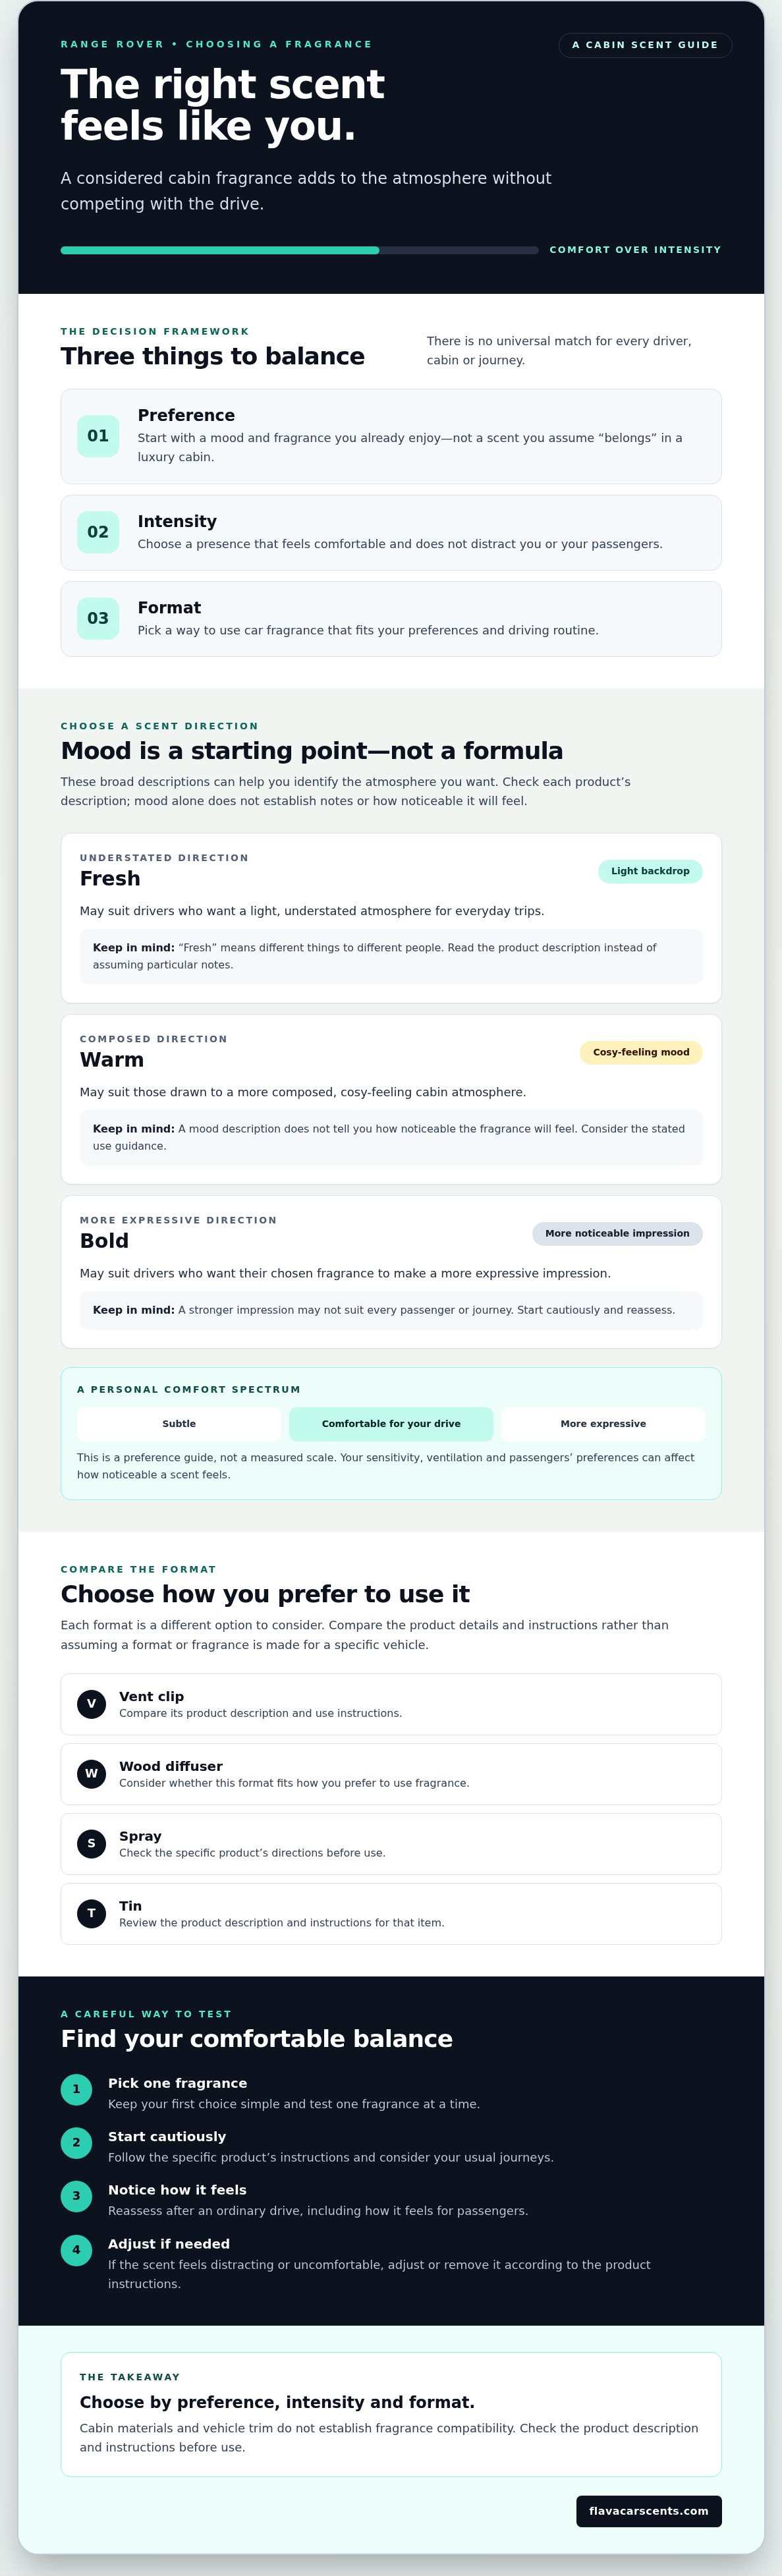Click the 01 Preference number badge
This screenshot has width=782, height=2576.
point(98,436)
